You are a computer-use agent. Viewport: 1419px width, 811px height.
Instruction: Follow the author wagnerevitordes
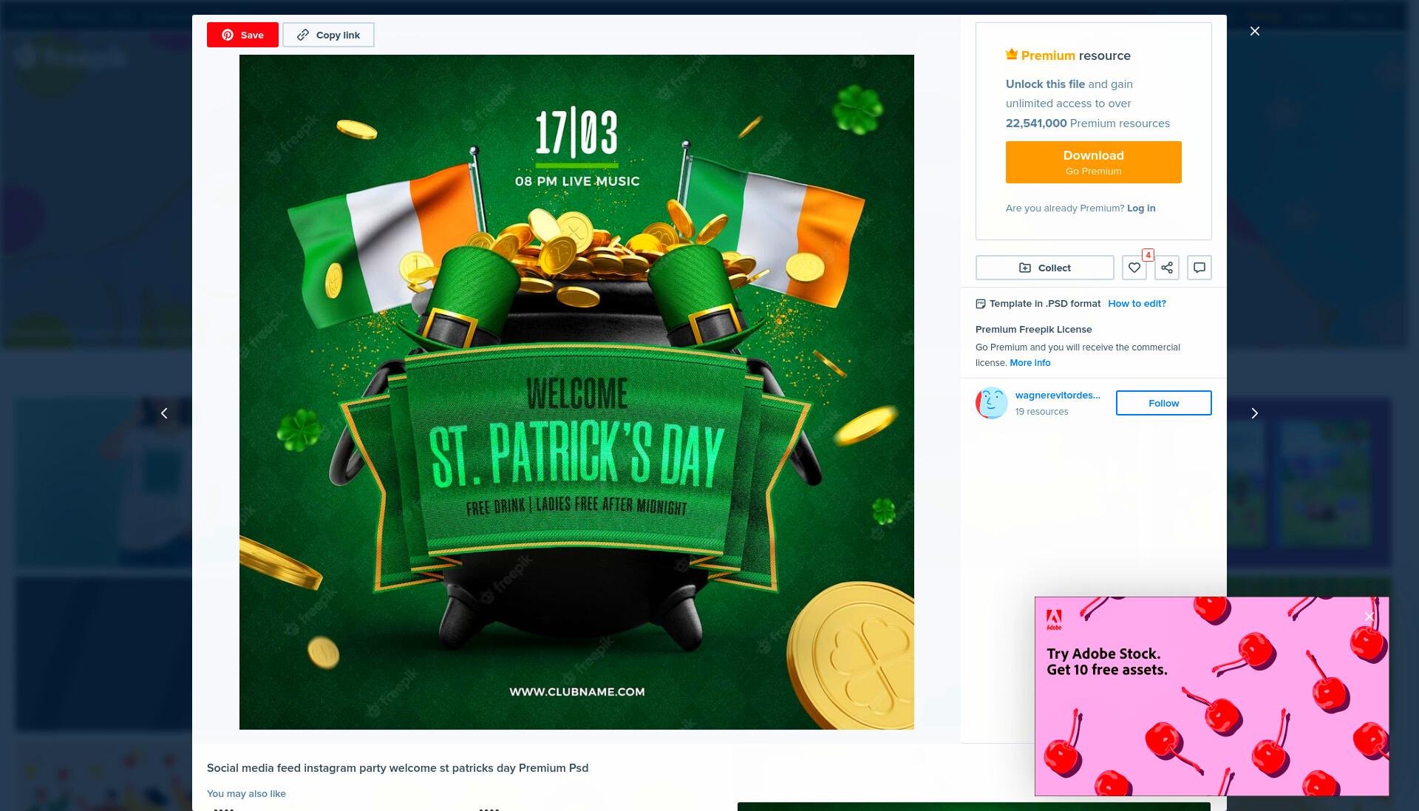coord(1163,403)
